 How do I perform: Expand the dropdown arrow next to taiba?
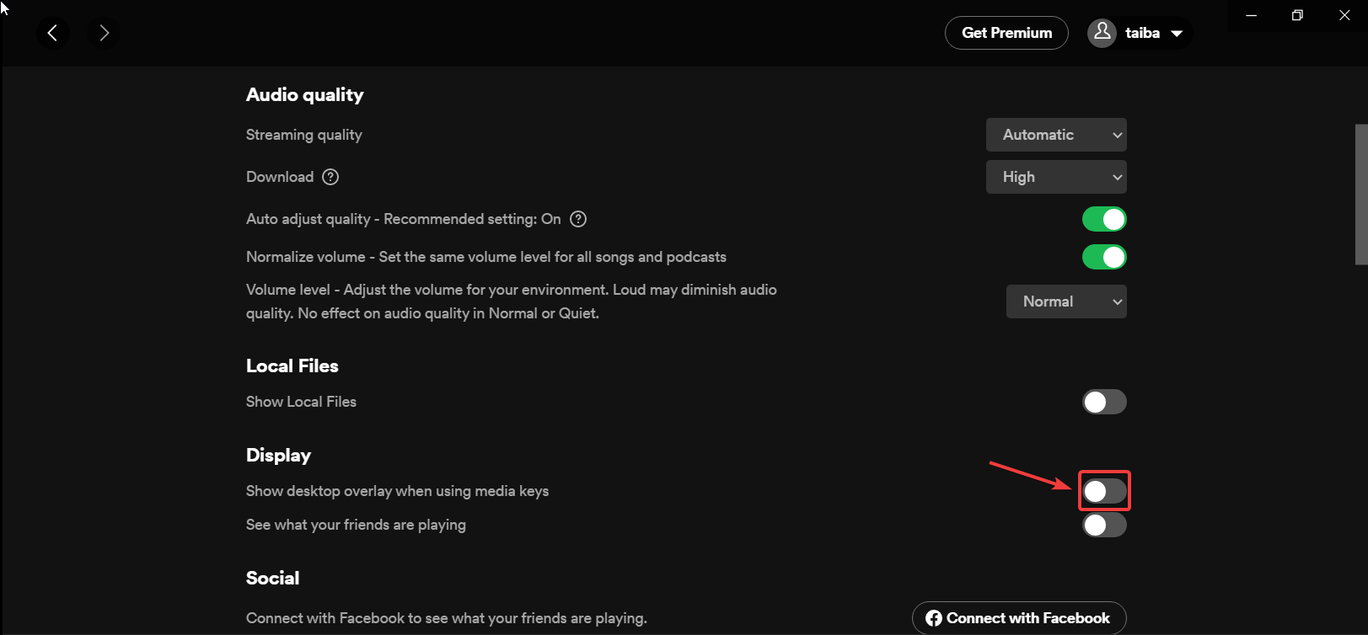(x=1177, y=34)
